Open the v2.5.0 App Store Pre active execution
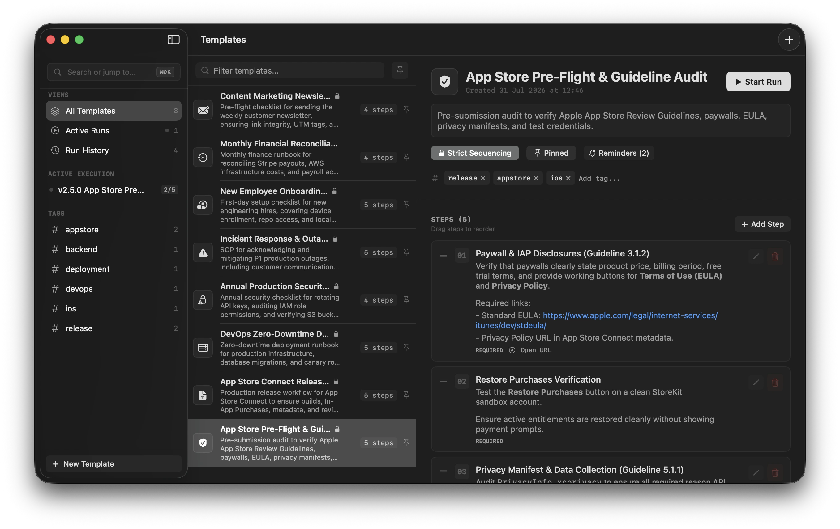Image resolution: width=840 pixels, height=529 pixels. tap(114, 190)
